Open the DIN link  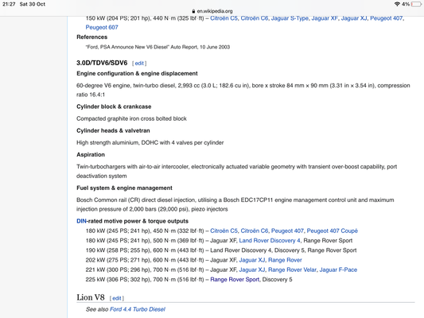pos(81,221)
